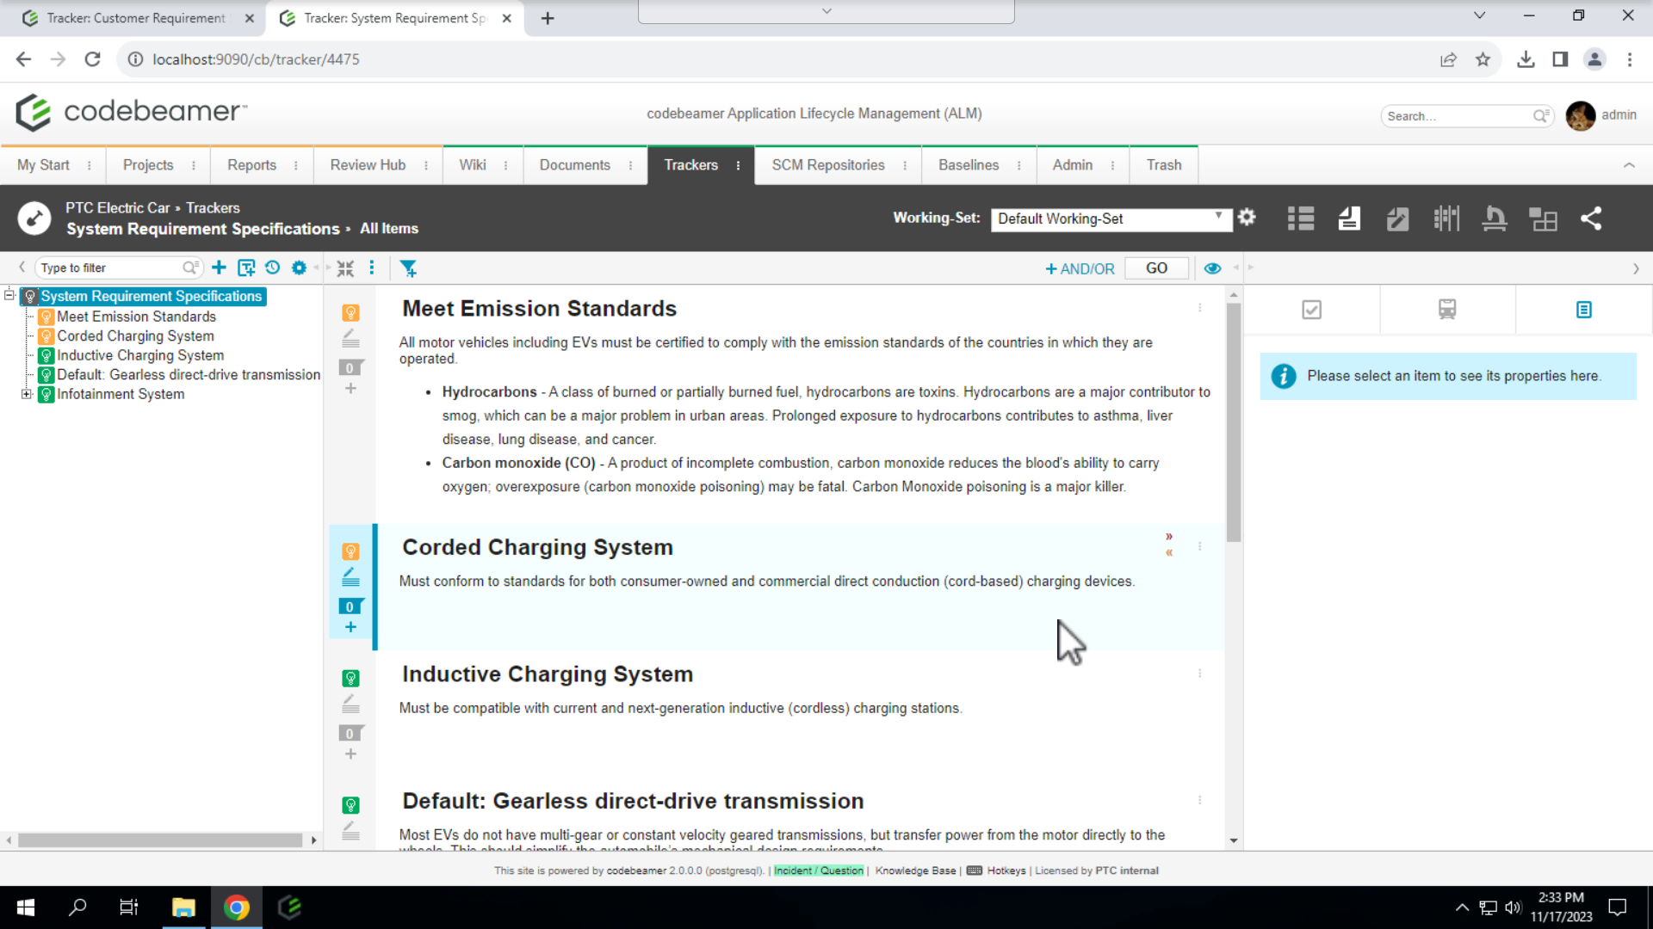This screenshot has width=1653, height=929.
Task: Switch to the SCM Repositories tab
Action: point(828,165)
